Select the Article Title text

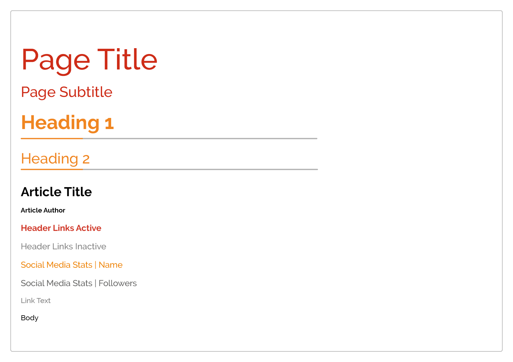(56, 192)
